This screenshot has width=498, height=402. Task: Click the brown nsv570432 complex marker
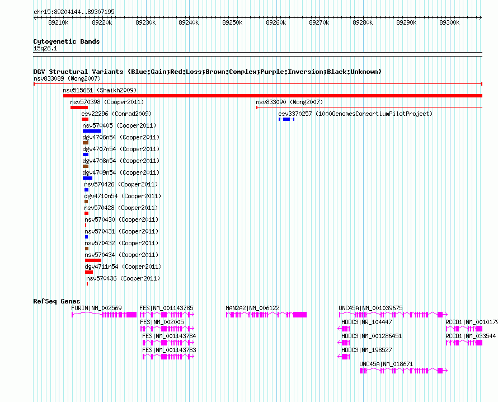tap(87, 249)
